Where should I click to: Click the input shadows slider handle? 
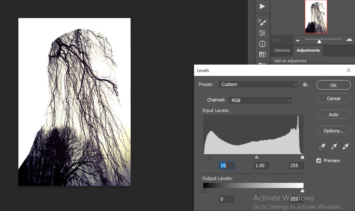click(x=210, y=157)
